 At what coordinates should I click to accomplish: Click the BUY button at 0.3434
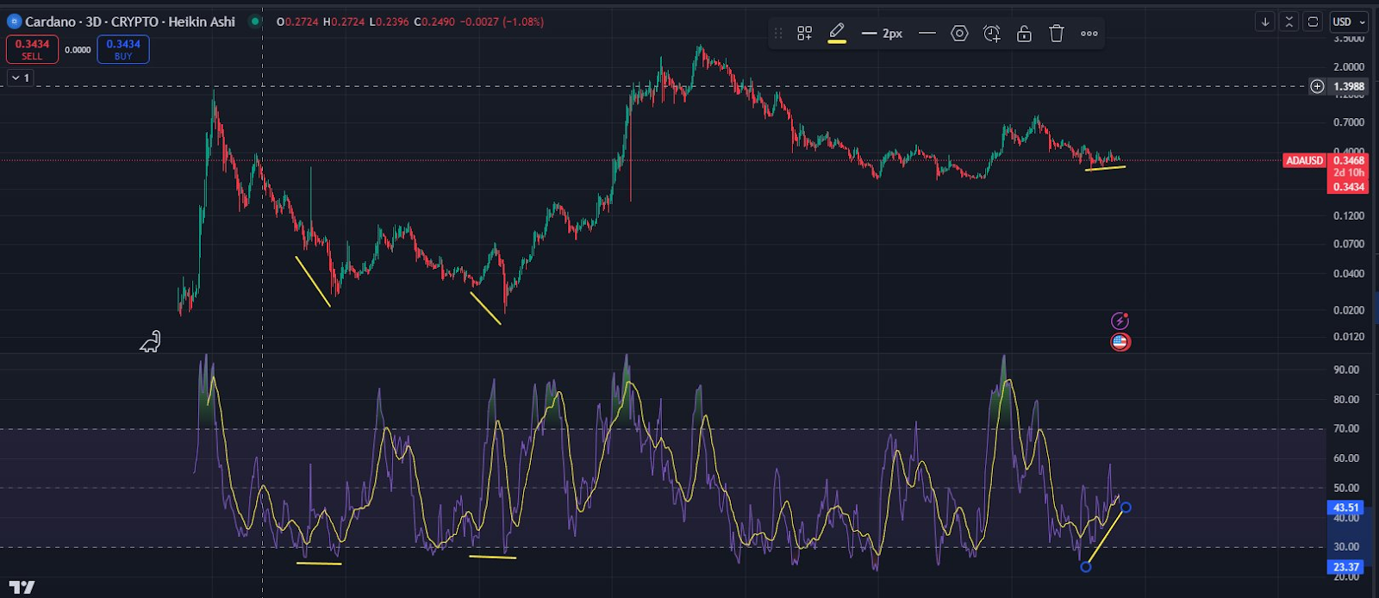[123, 49]
